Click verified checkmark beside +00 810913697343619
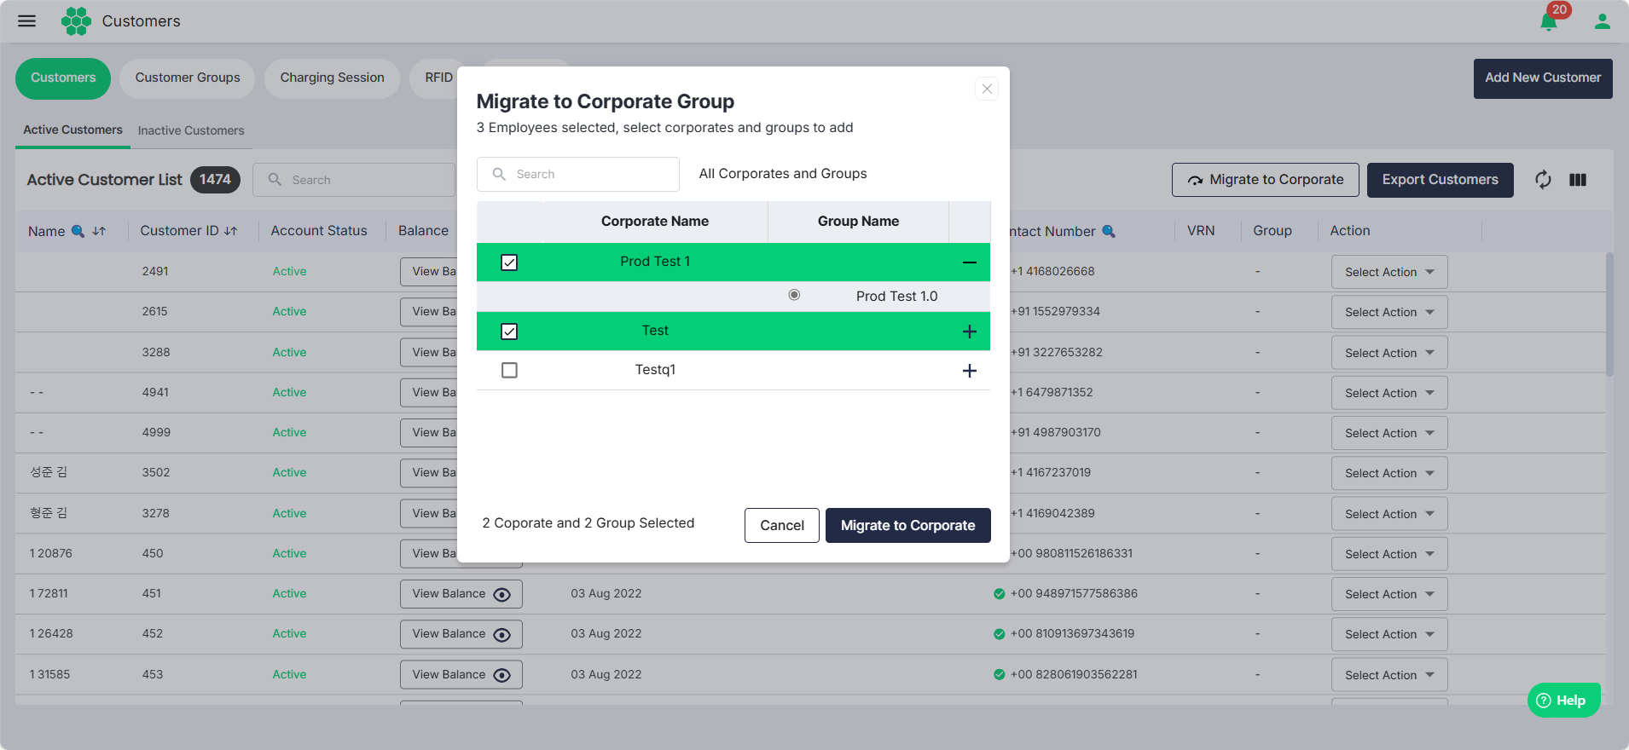The width and height of the screenshot is (1629, 750). [999, 634]
